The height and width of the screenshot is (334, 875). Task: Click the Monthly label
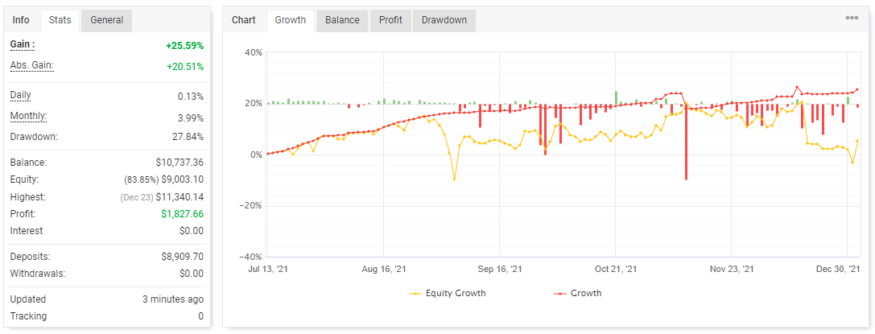(28, 116)
